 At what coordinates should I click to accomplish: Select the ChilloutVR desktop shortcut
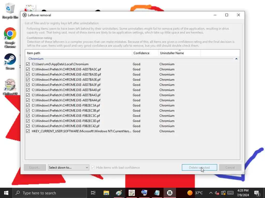pos(10,87)
